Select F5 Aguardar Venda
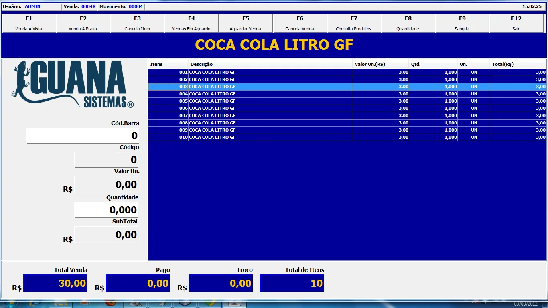548x308 pixels. [246, 24]
